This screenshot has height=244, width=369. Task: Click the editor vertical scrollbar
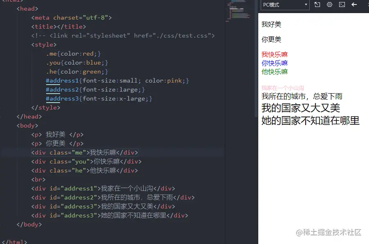256,58
